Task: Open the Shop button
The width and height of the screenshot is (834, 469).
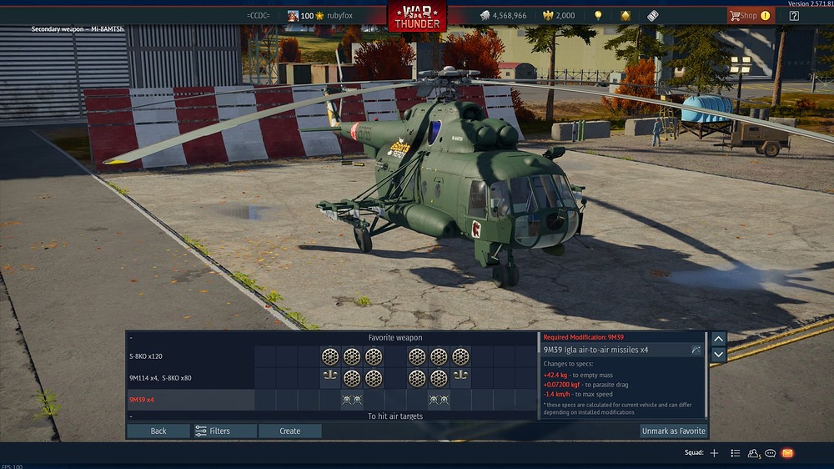Action: coord(751,15)
